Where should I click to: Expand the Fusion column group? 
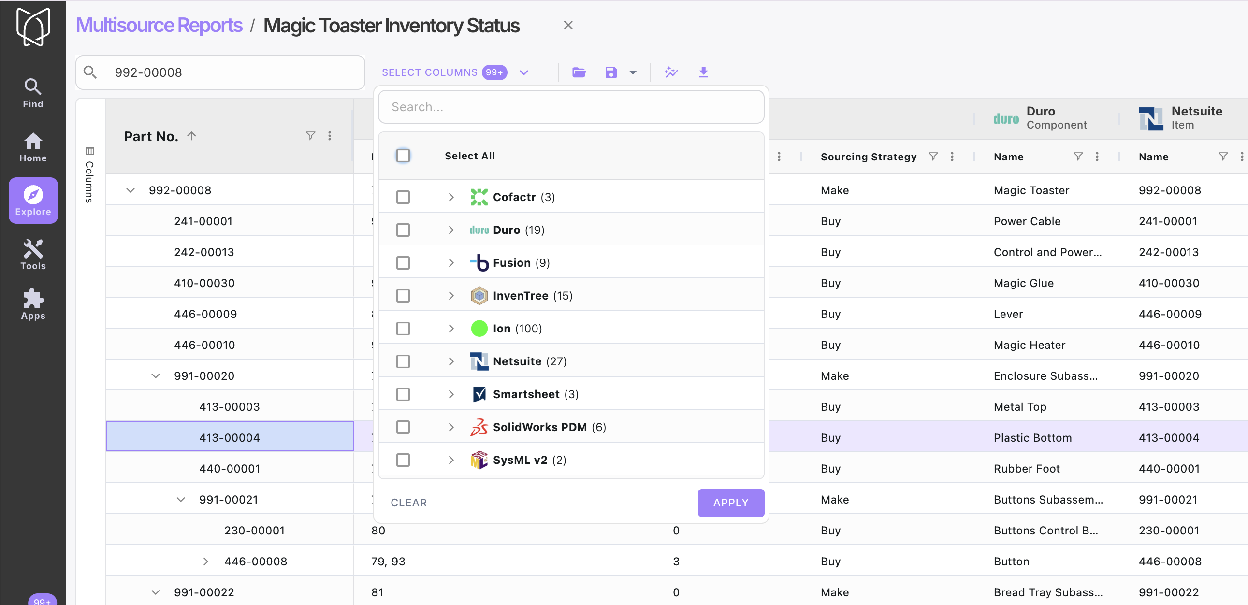coord(450,262)
